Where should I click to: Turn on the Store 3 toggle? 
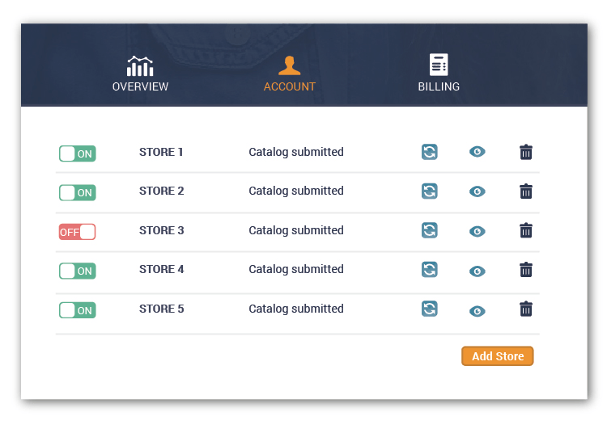coord(78,232)
